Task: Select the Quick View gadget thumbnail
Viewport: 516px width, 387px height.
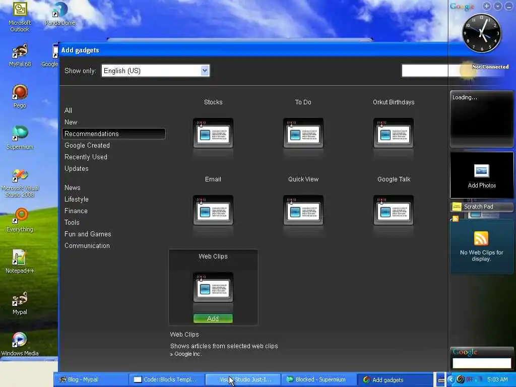Action: 303,210
